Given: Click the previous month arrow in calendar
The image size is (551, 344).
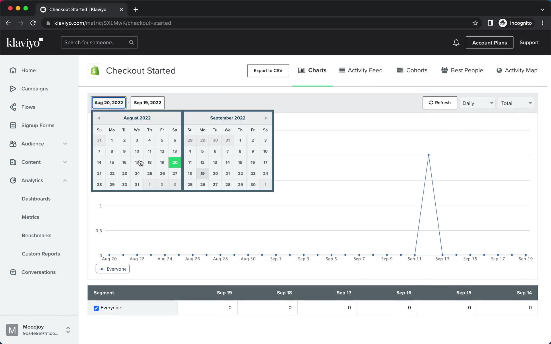Looking at the screenshot, I should tap(99, 118).
